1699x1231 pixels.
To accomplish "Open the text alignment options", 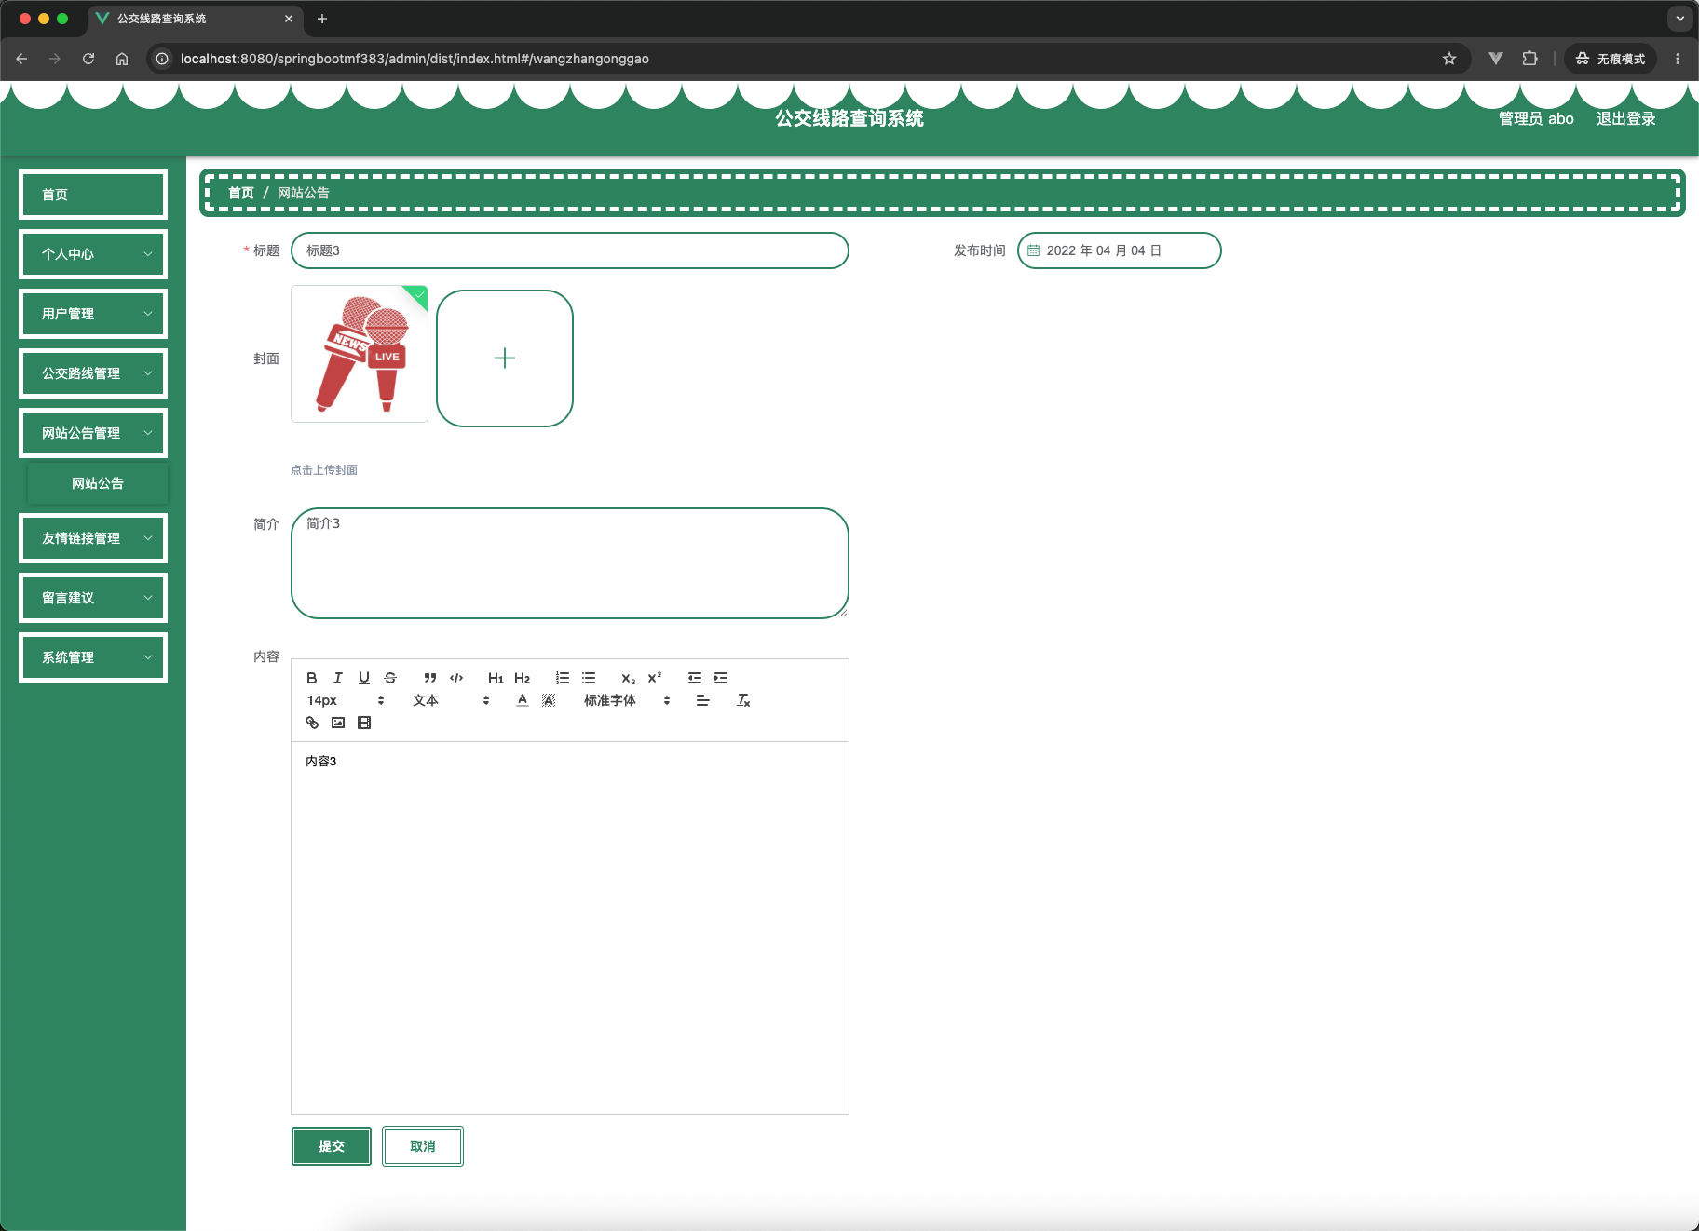I will coord(703,700).
